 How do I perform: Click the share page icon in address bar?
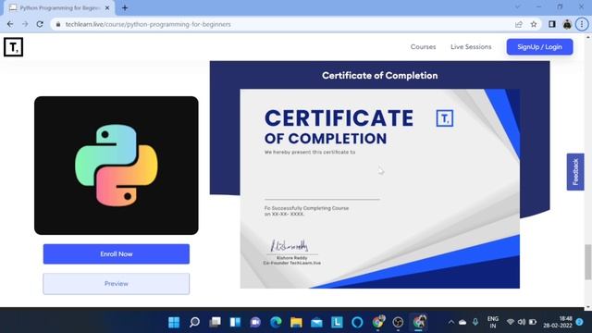518,24
